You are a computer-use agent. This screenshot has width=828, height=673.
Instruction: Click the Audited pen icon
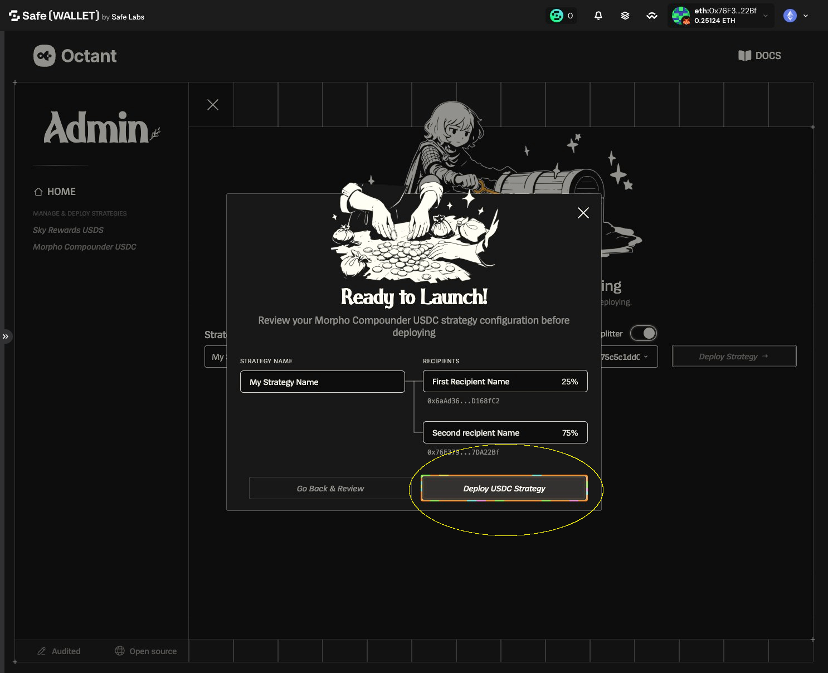tap(41, 651)
